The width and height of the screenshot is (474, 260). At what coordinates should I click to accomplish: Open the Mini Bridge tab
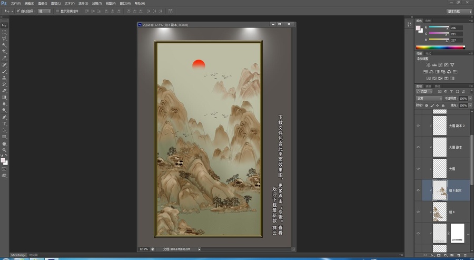point(18,255)
